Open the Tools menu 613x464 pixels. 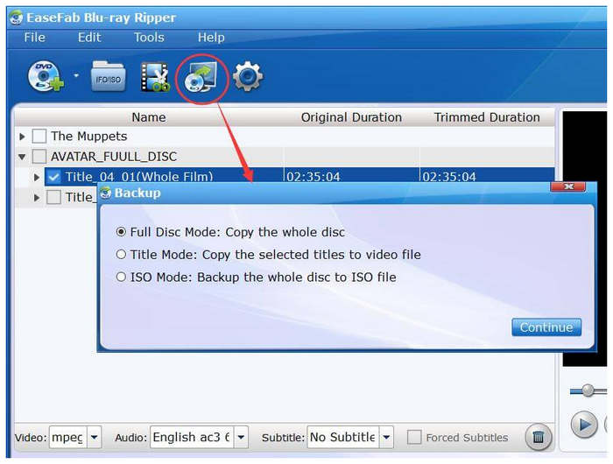[x=149, y=38]
